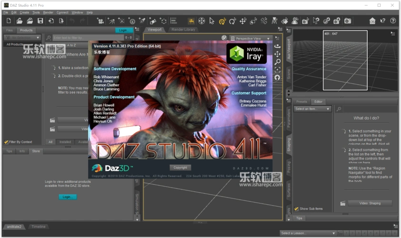This screenshot has width=401, height=238.
Task: Click the Align lines toolbar icon
Action: [x=174, y=21]
